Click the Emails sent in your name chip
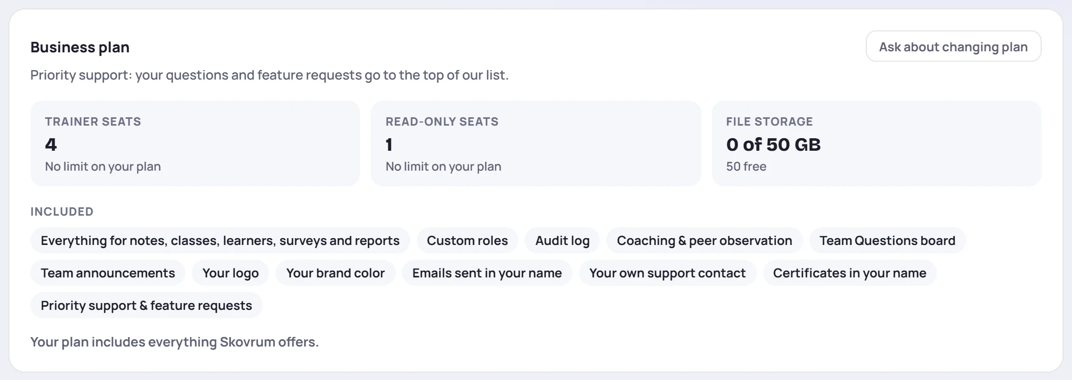The height and width of the screenshot is (380, 1072). (487, 273)
